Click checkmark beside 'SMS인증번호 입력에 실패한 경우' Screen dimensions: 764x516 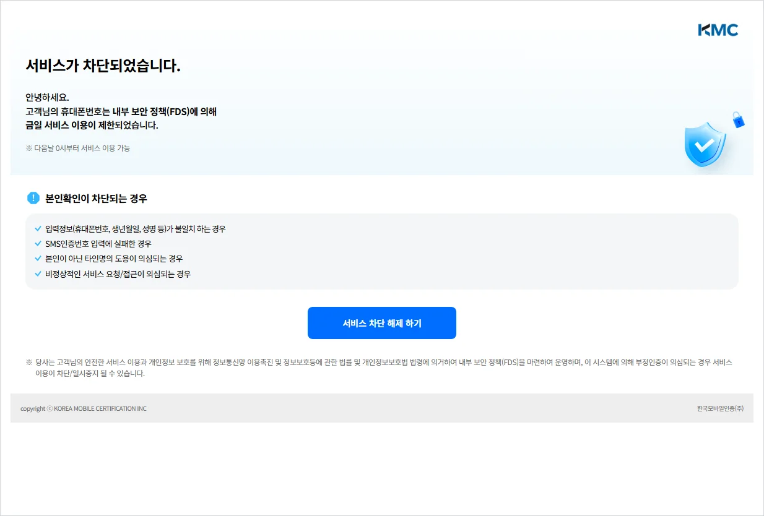38,244
